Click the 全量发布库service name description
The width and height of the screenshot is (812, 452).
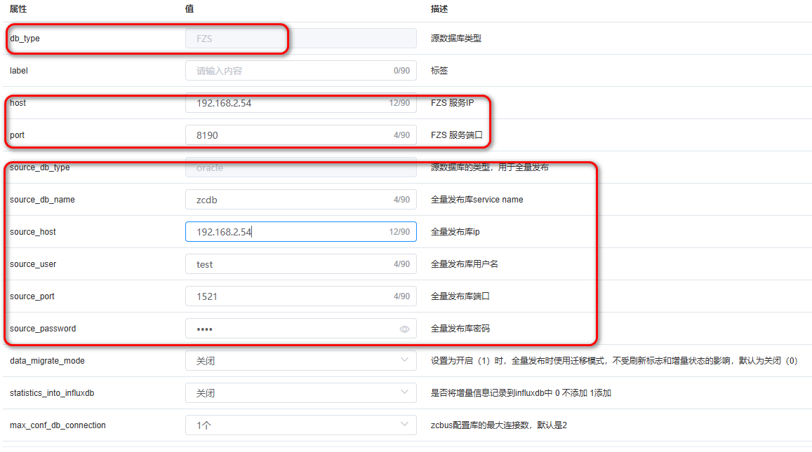pyautogui.click(x=477, y=200)
